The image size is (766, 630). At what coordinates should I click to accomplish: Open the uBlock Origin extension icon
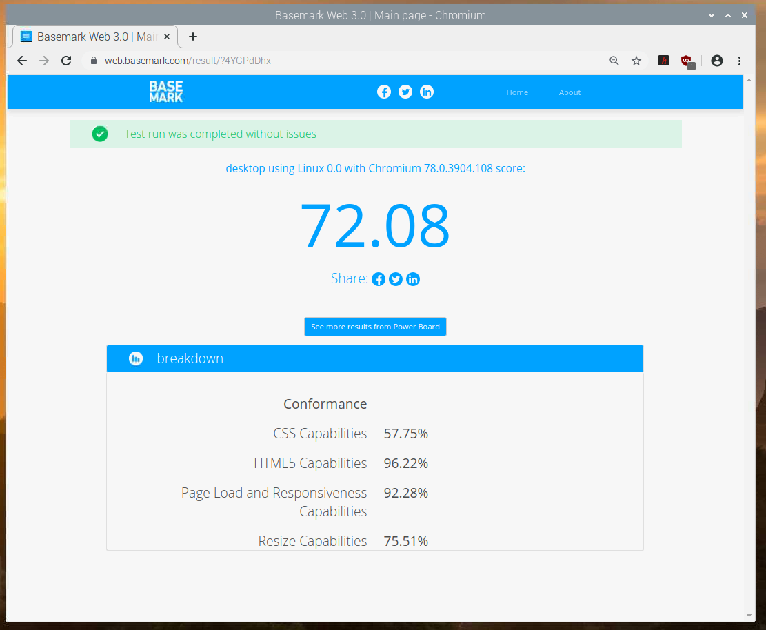point(686,61)
